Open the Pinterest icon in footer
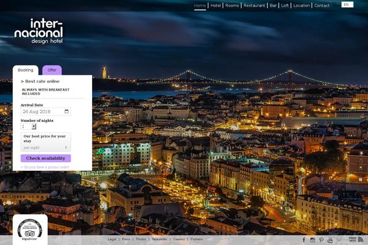 pos(321,239)
